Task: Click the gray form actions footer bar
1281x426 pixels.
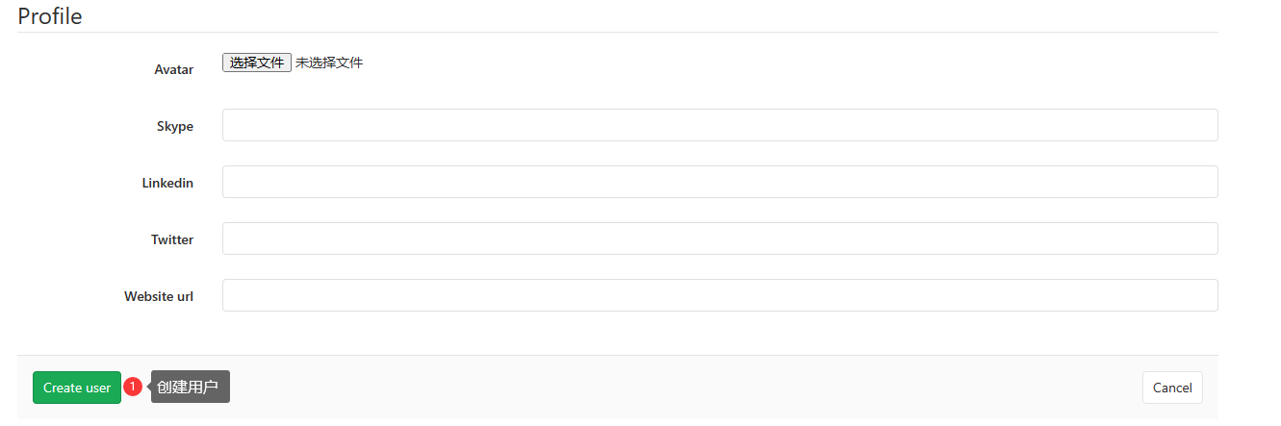Action: [618, 388]
